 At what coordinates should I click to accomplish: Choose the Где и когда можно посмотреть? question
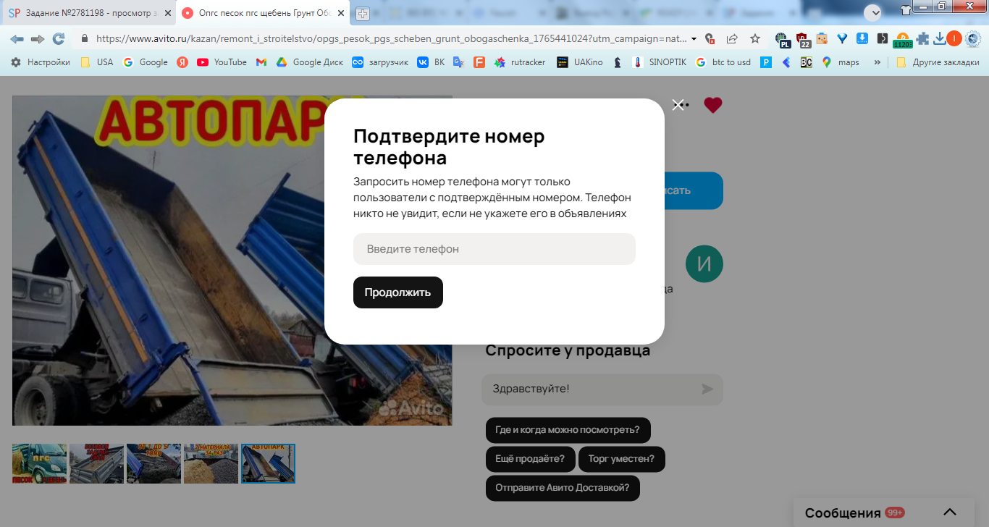(568, 430)
